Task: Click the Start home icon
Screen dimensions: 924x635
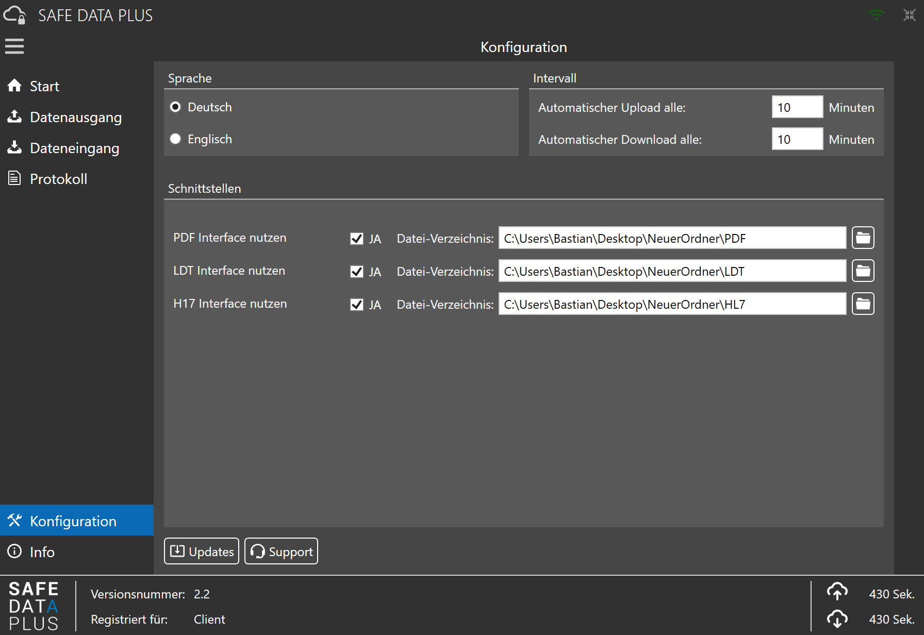Action: pyautogui.click(x=14, y=86)
